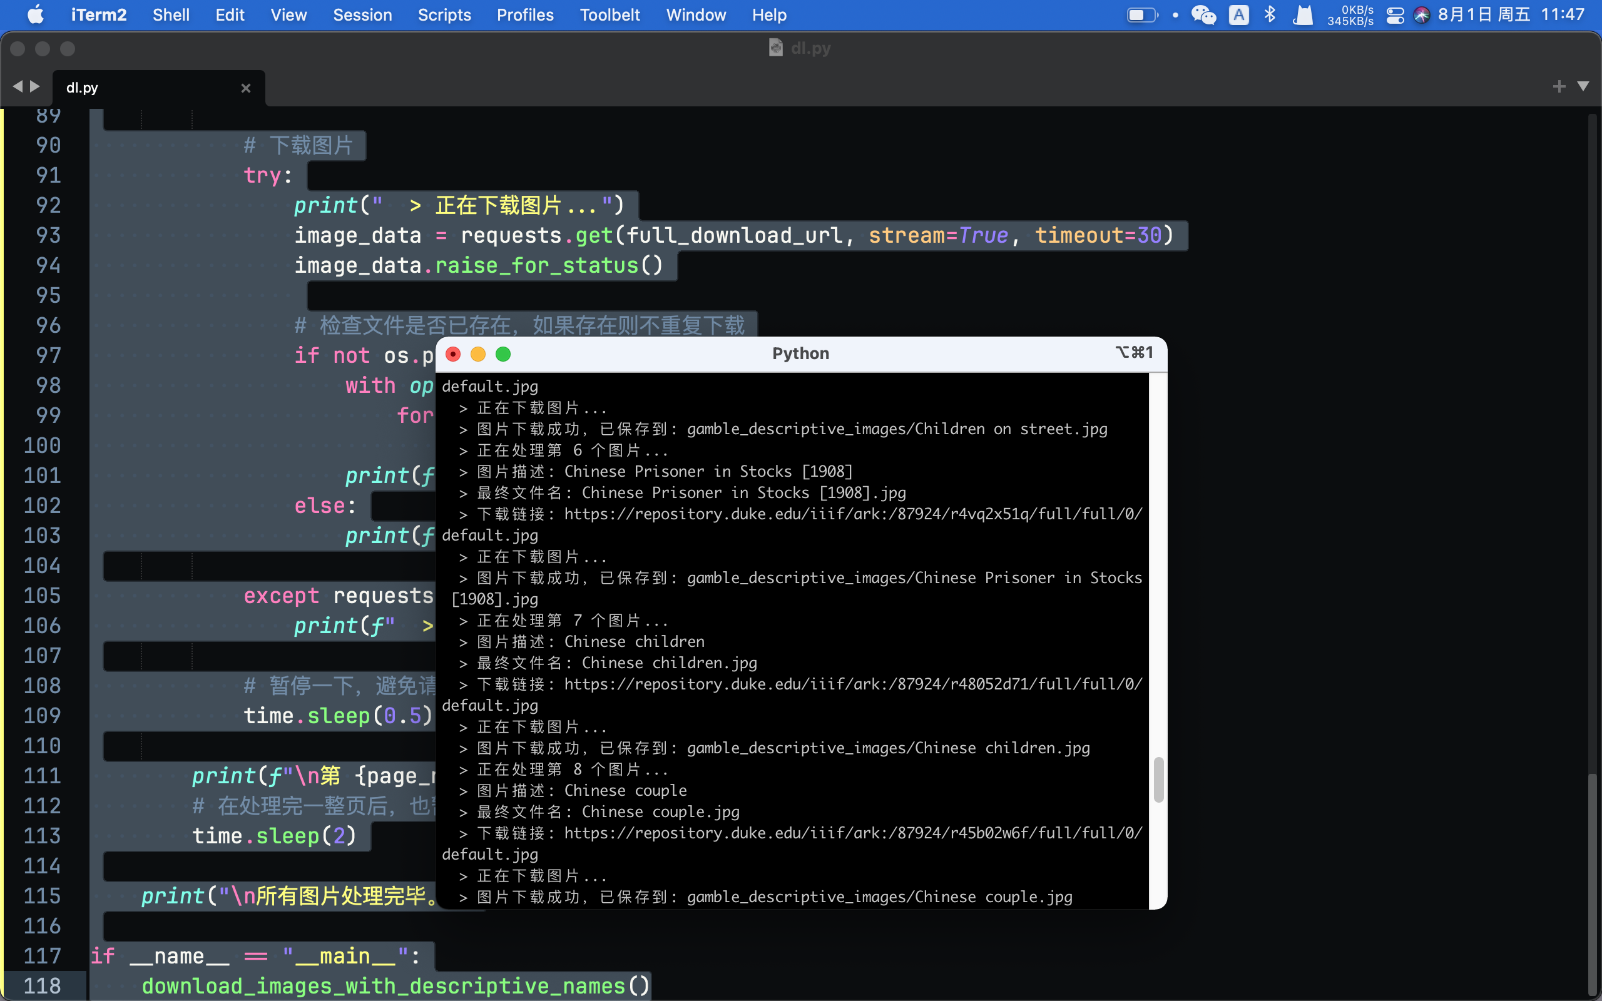Navigate to previous tab with left arrow
The width and height of the screenshot is (1602, 1001).
coord(18,87)
